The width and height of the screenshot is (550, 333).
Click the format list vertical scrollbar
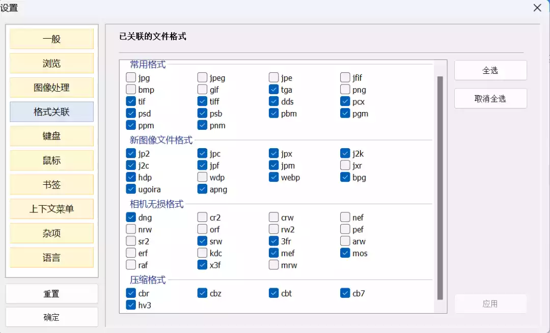(440, 188)
